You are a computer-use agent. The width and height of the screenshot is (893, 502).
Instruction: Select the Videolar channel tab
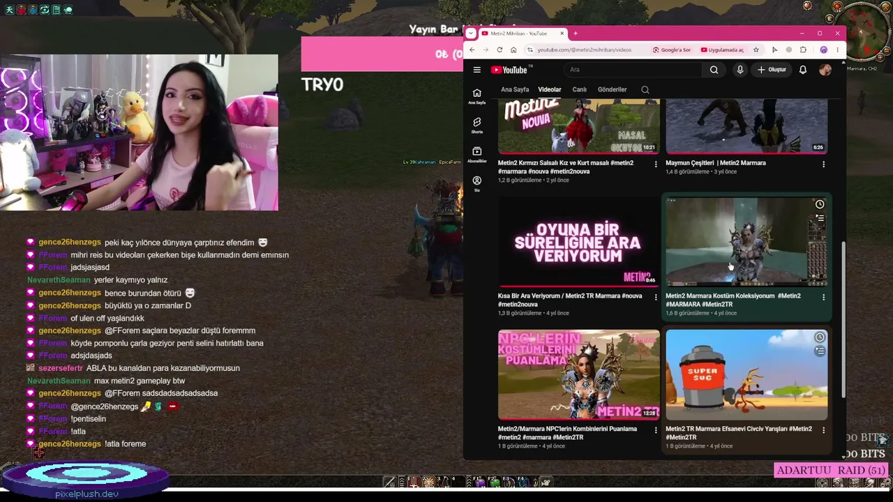click(549, 90)
